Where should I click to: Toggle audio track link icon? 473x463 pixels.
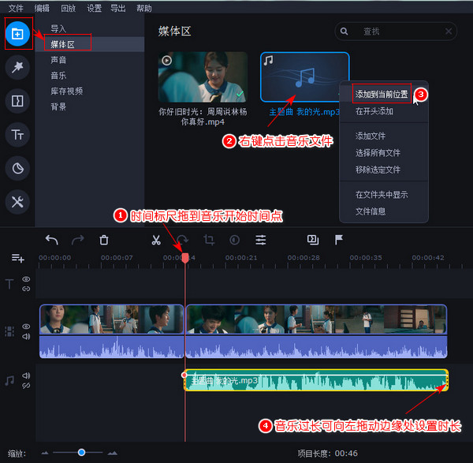pos(26,386)
